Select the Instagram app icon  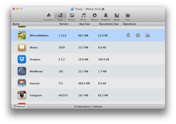coord(22,95)
